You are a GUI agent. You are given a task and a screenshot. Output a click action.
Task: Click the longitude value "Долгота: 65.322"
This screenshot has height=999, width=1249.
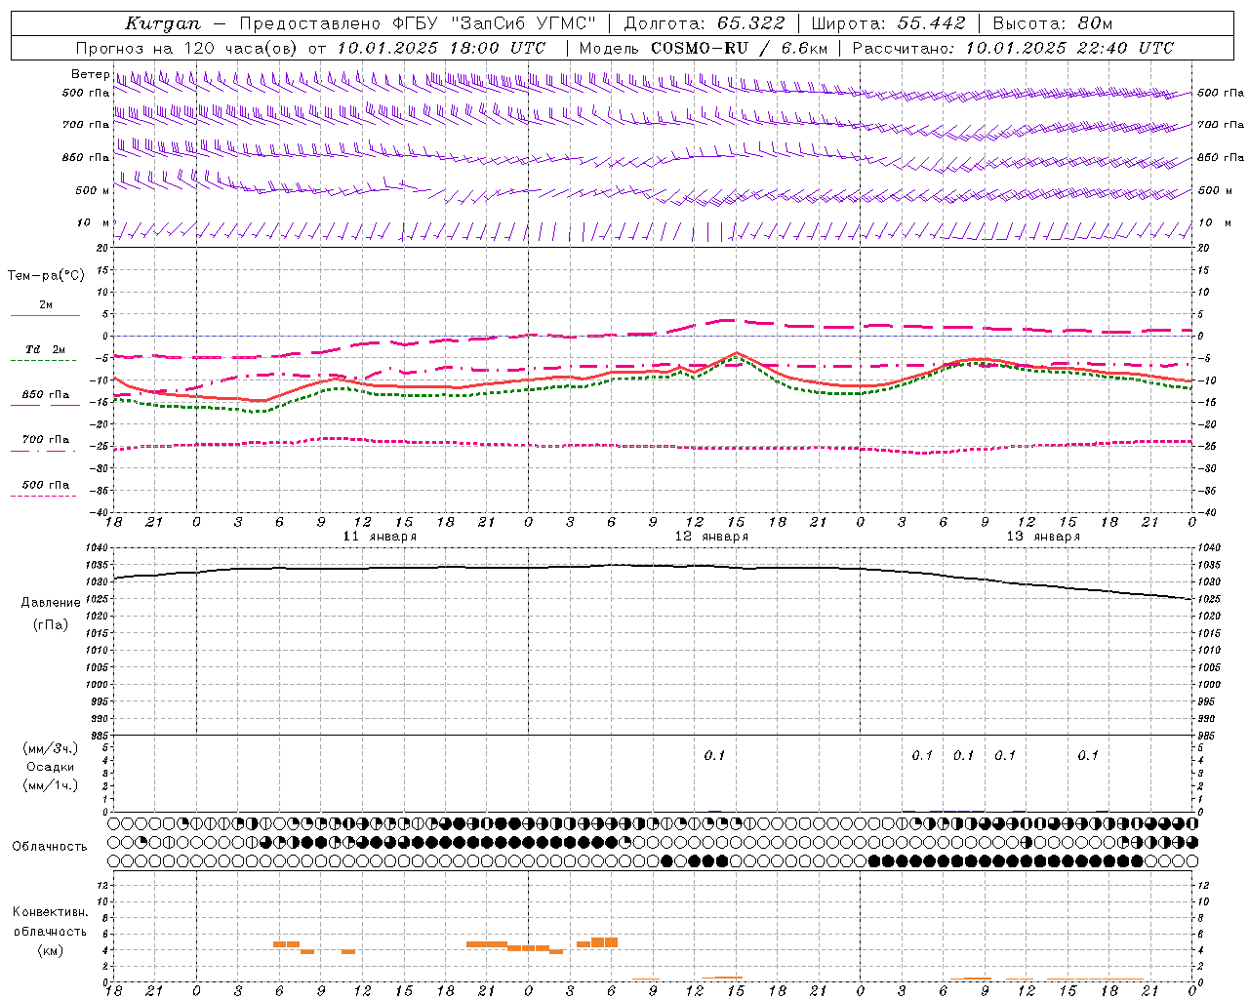[x=704, y=23]
